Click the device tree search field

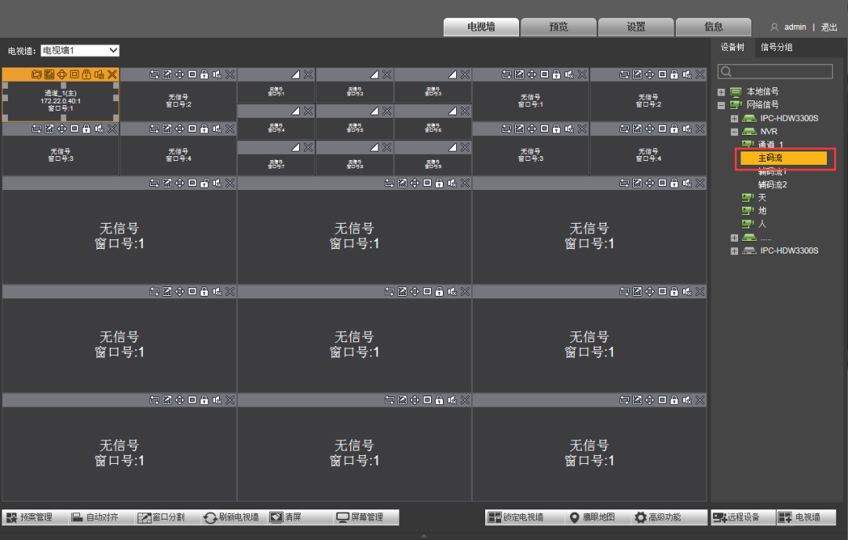point(775,71)
